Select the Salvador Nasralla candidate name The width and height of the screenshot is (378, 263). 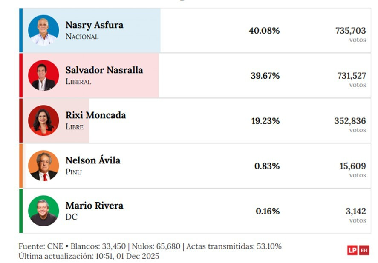pyautogui.click(x=104, y=70)
